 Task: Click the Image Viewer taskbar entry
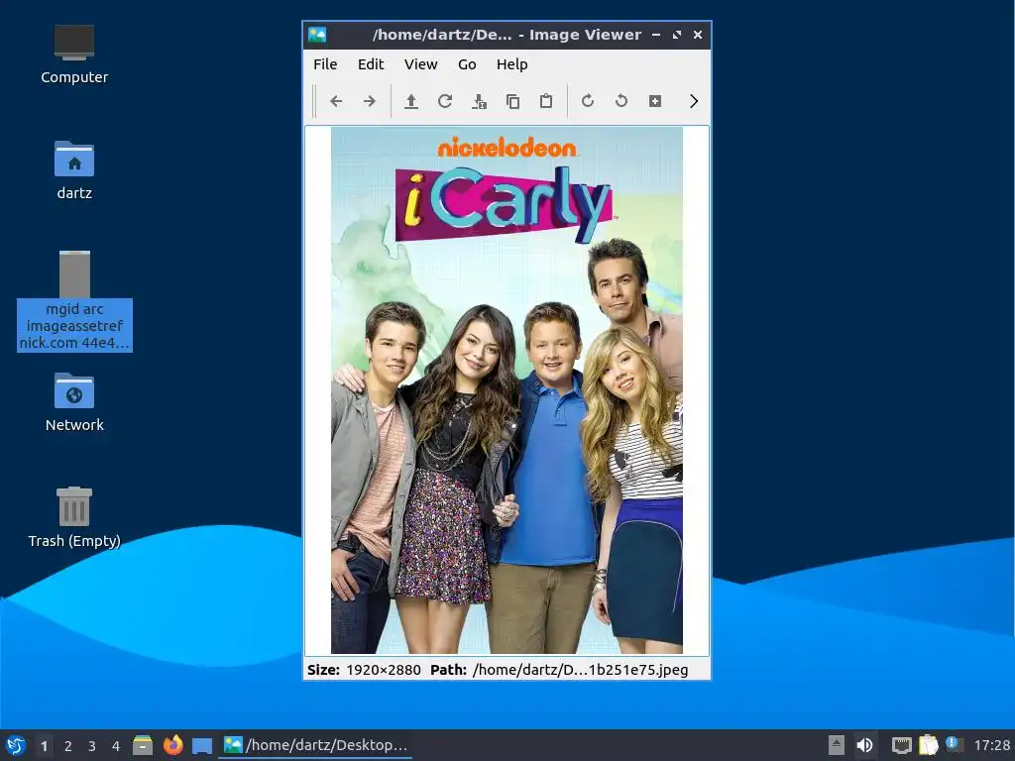[x=316, y=745]
